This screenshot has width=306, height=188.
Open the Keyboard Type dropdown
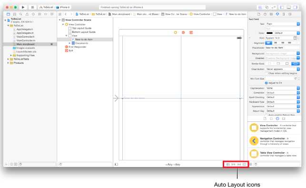(283, 102)
